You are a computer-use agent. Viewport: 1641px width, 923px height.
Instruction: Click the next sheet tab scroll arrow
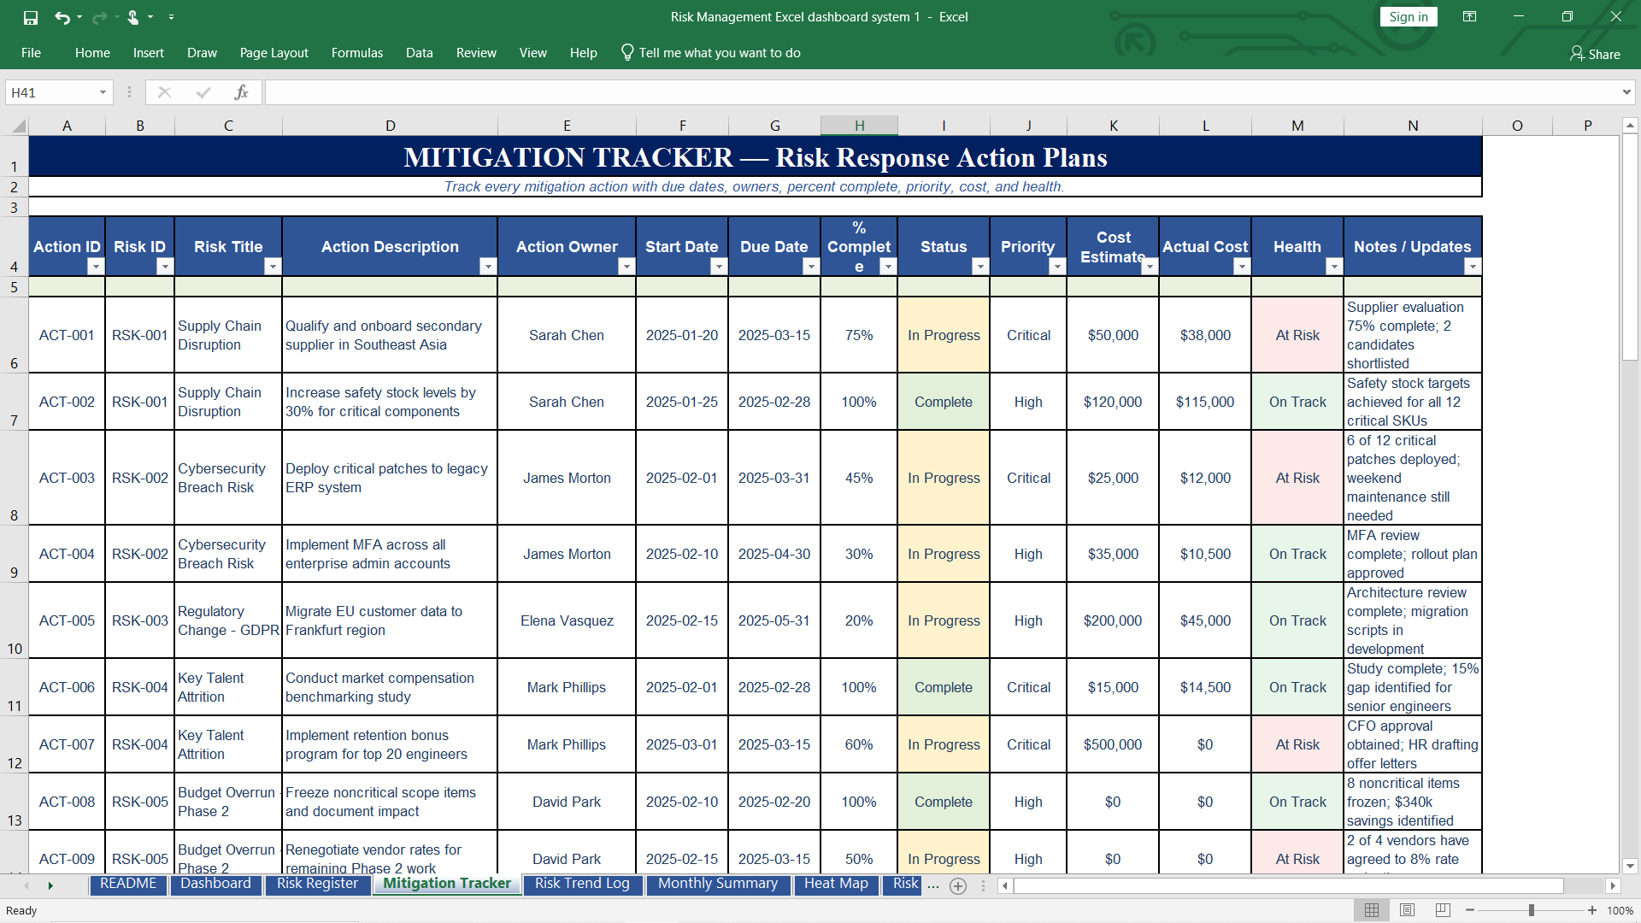[x=50, y=886]
